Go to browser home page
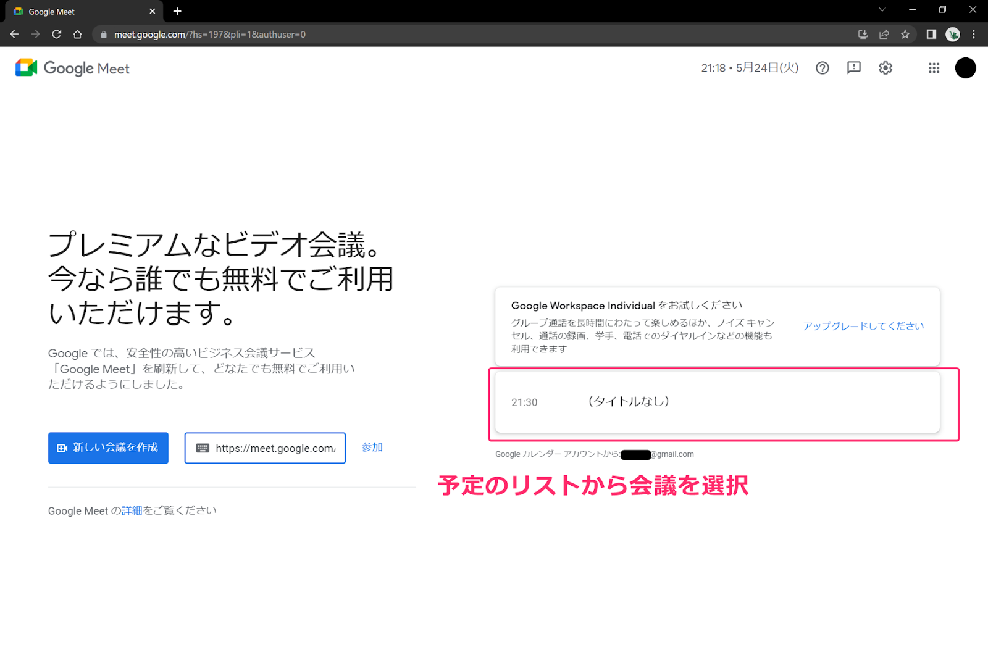This screenshot has height=658, width=988. point(77,35)
